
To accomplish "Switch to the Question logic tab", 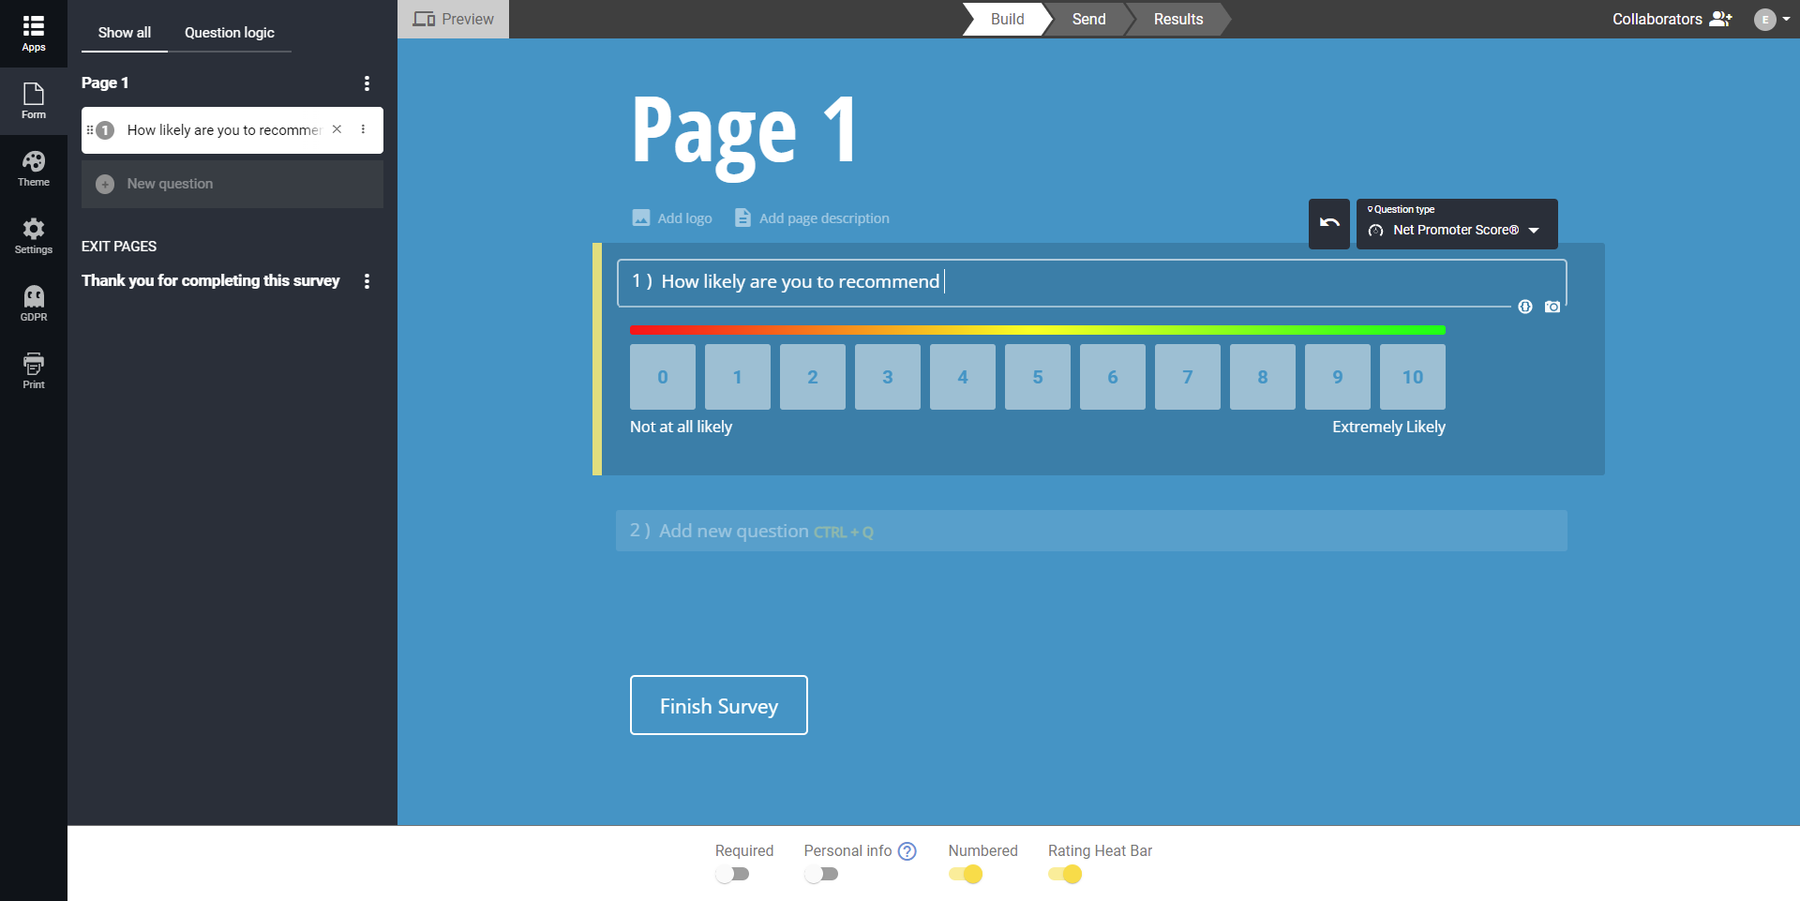I will tap(230, 33).
